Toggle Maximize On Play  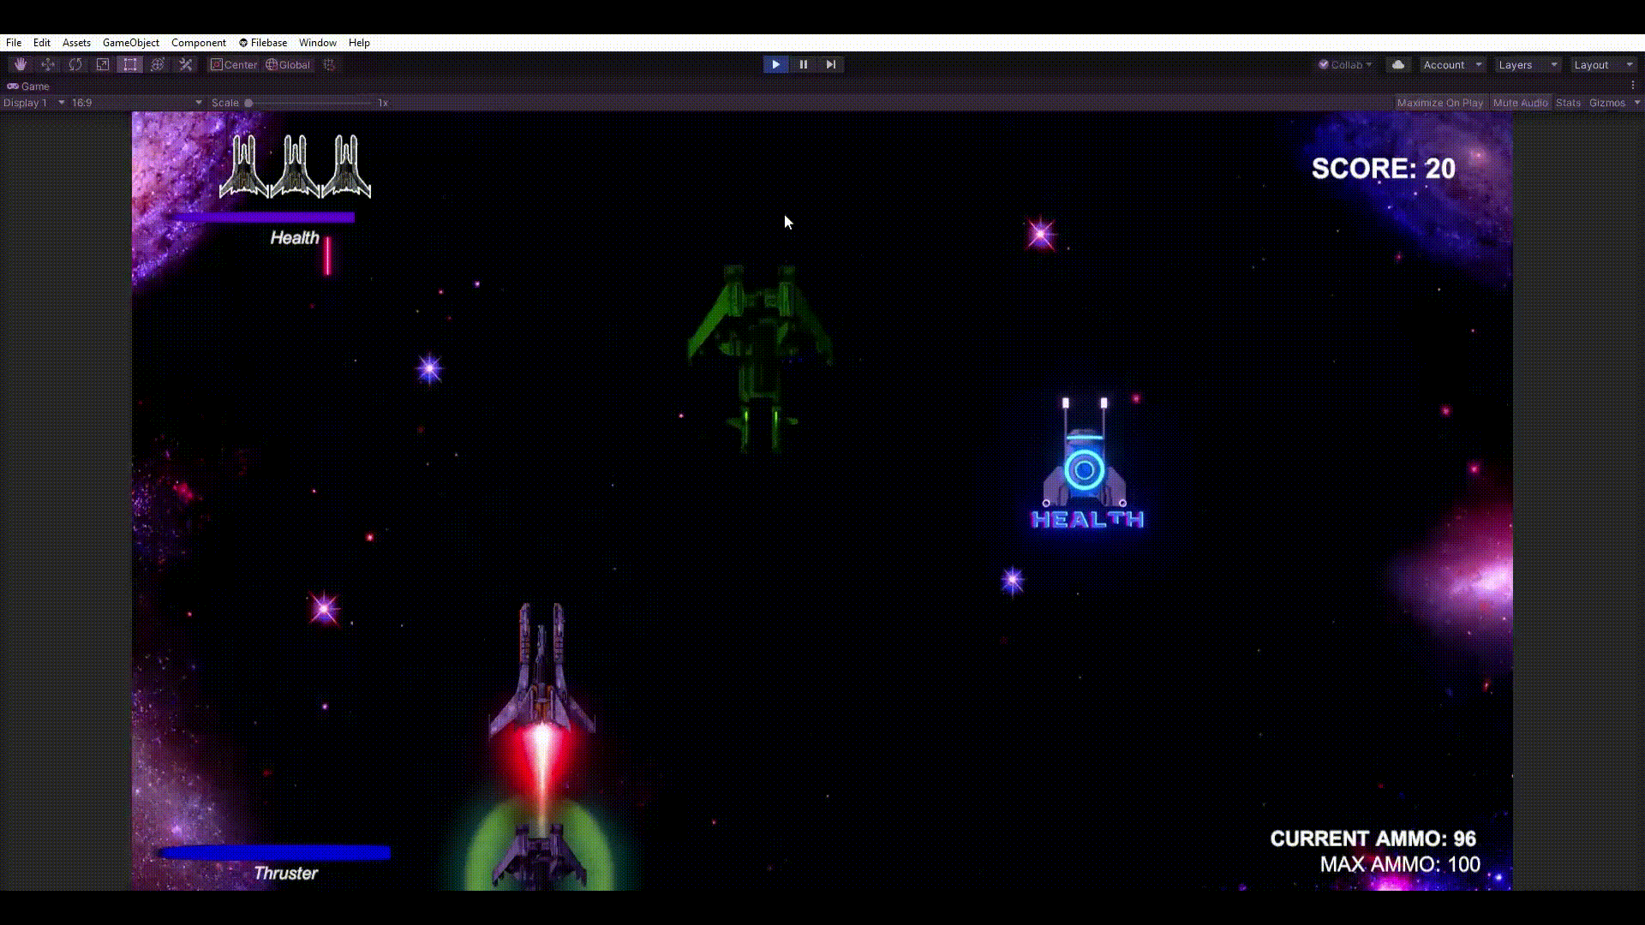(x=1439, y=103)
